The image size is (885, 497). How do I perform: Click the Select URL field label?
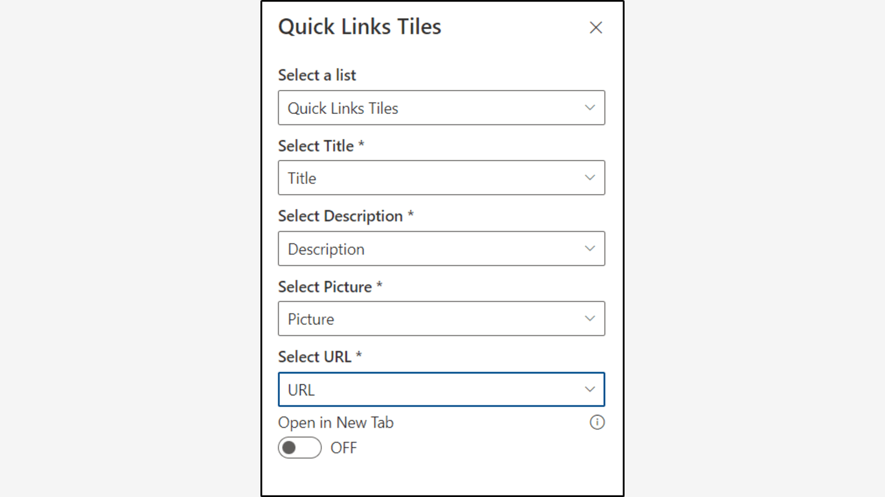pos(319,357)
